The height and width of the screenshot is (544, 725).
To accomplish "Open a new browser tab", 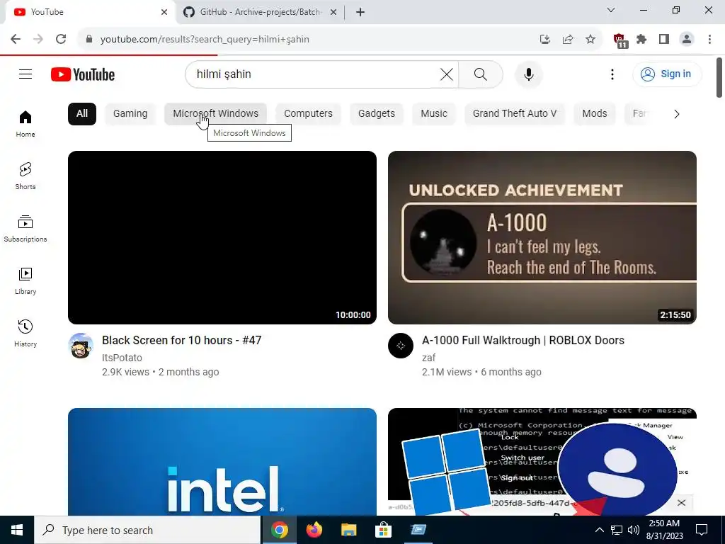I will click(360, 12).
